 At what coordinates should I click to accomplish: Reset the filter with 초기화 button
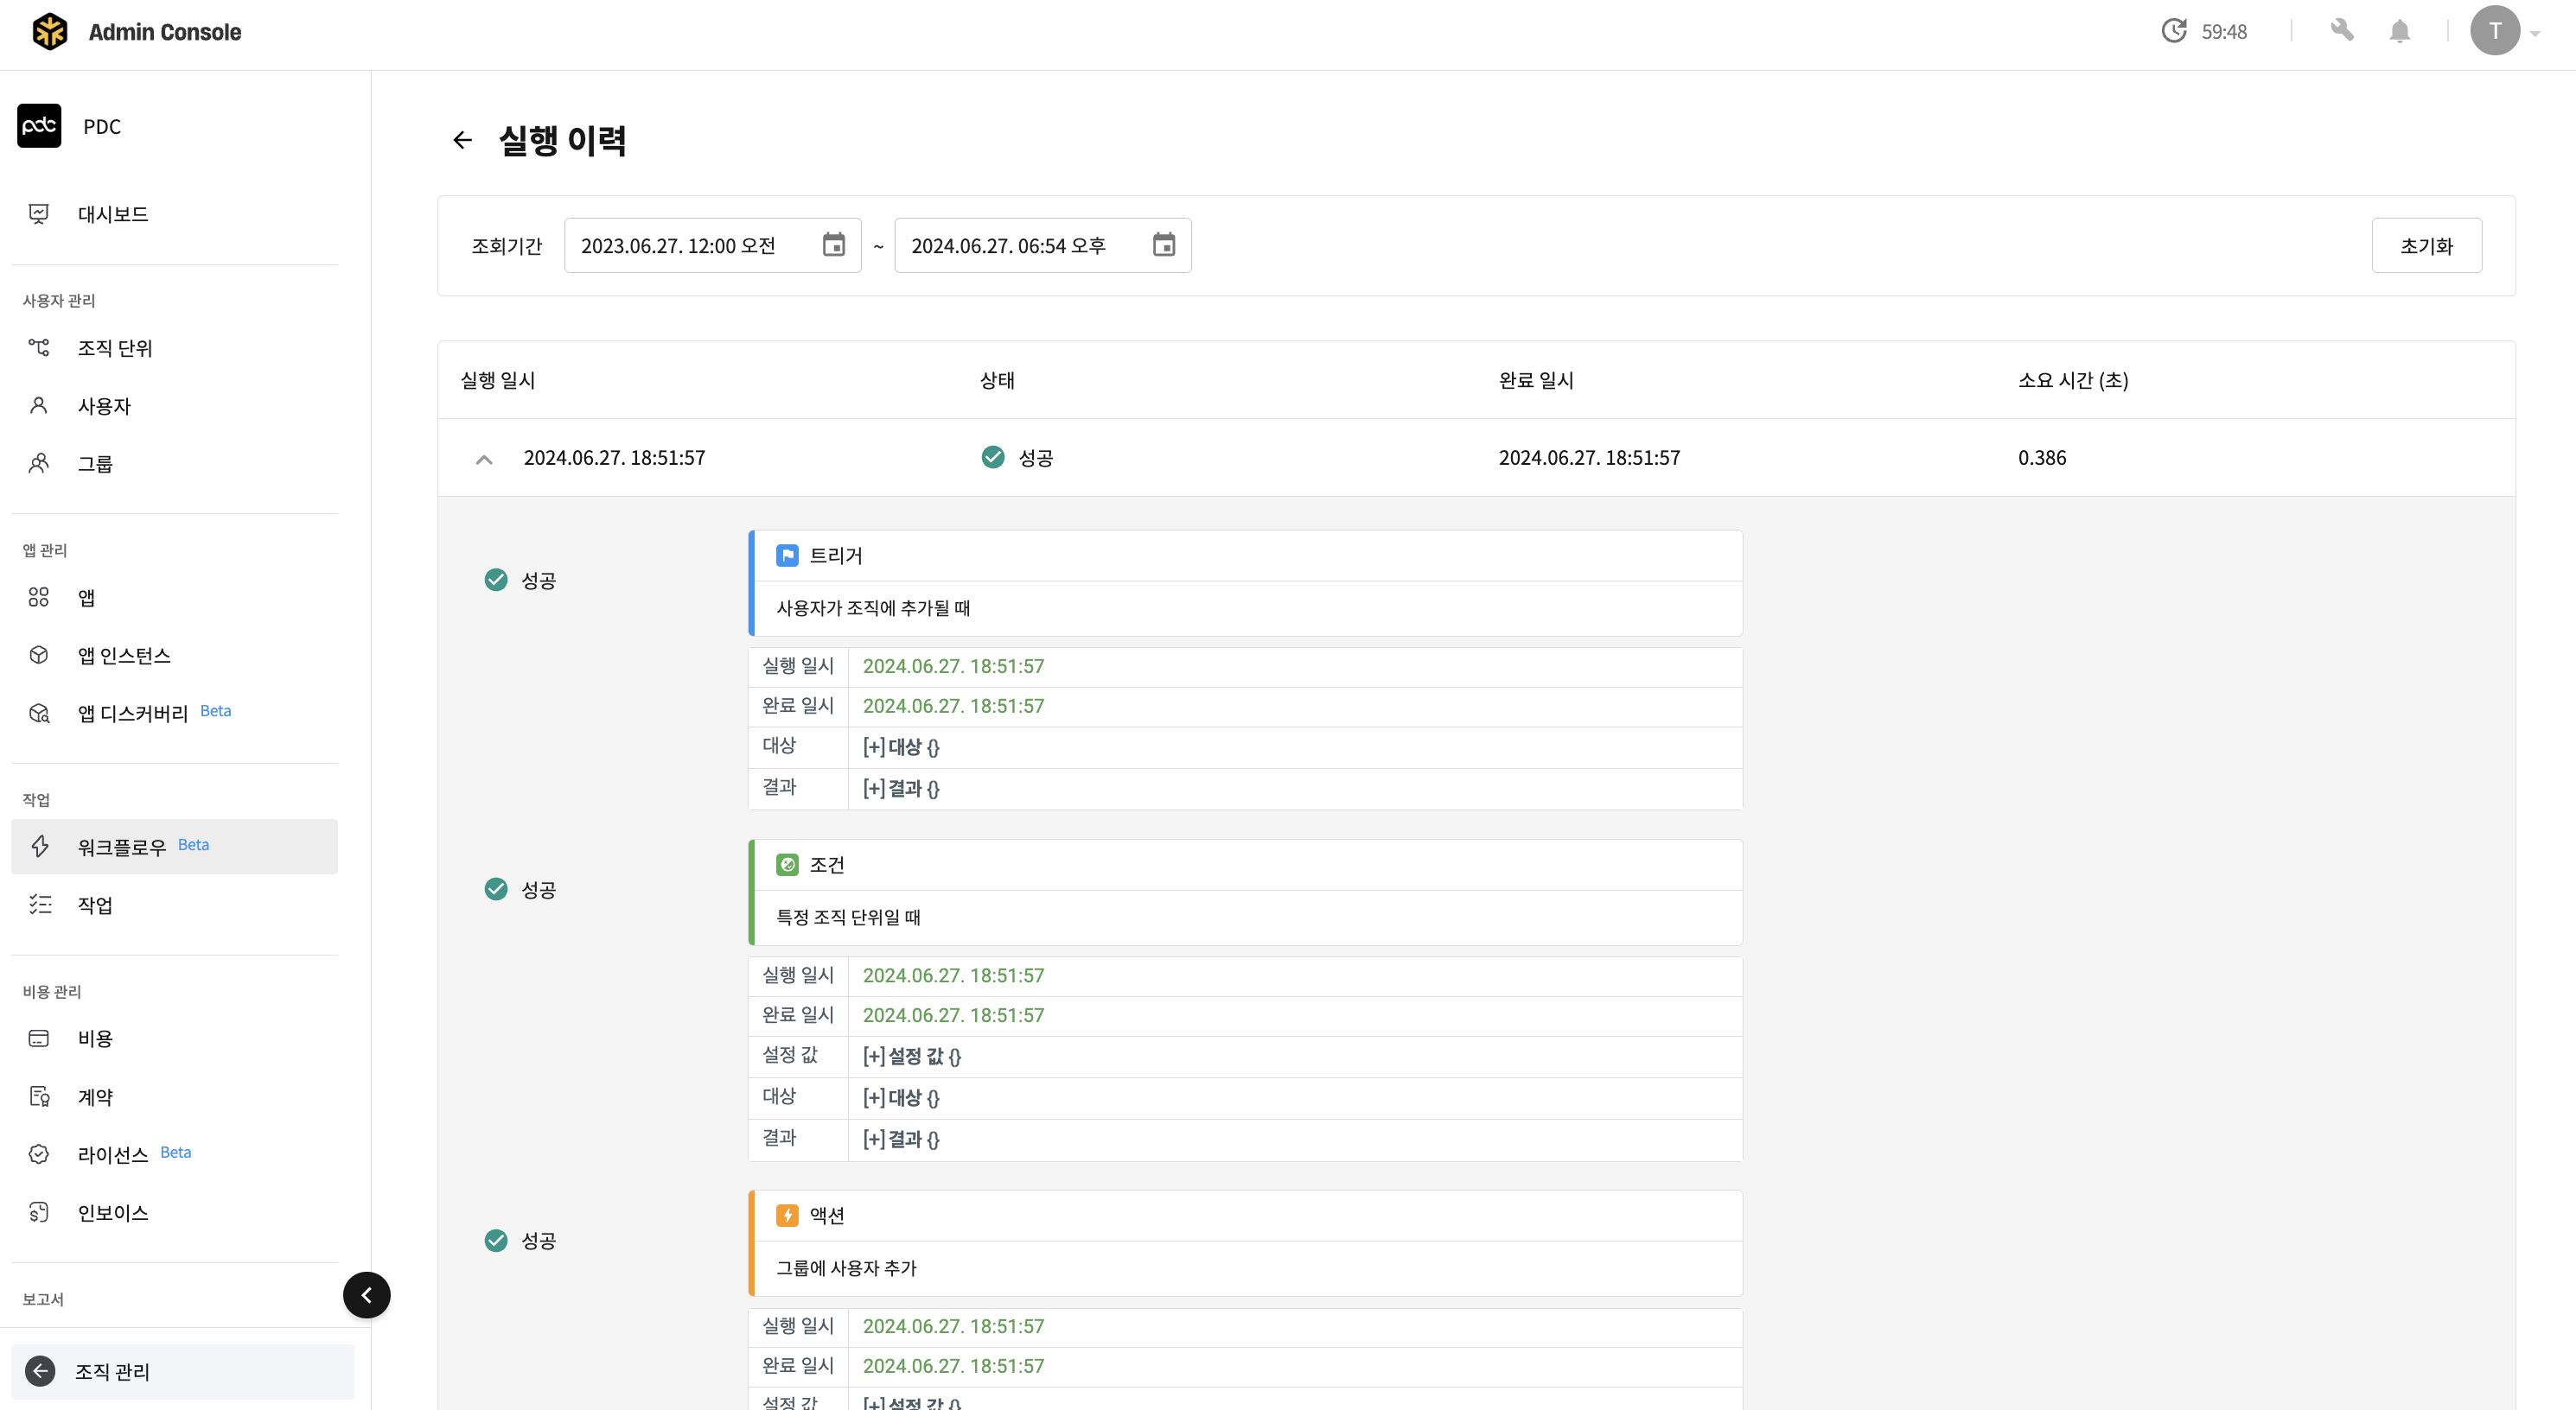(x=2426, y=246)
